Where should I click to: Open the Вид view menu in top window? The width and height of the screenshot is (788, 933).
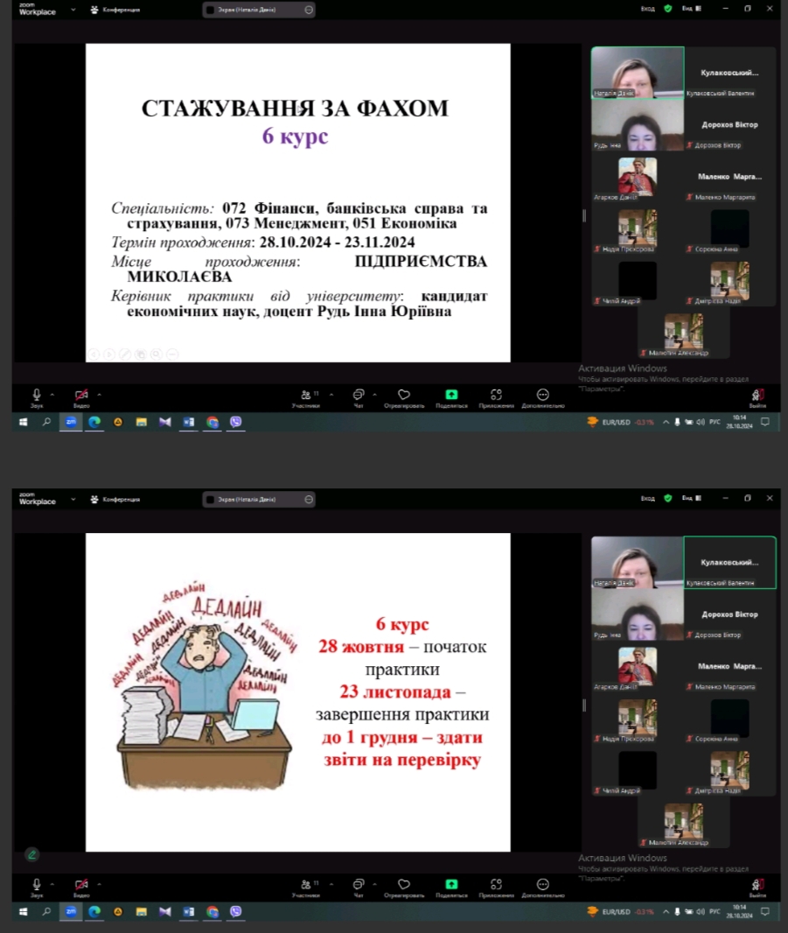pos(690,9)
